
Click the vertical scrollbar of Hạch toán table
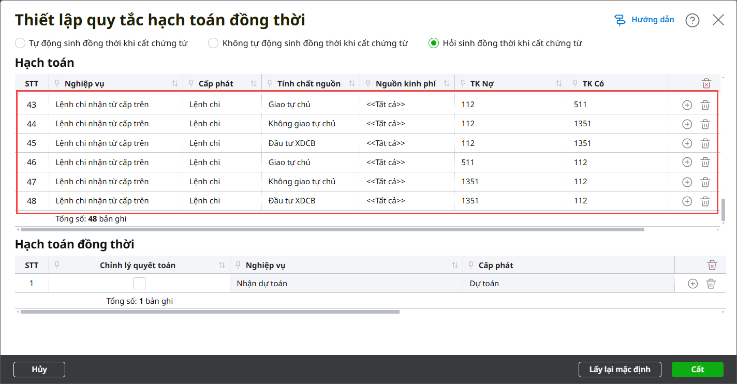pyautogui.click(x=723, y=210)
